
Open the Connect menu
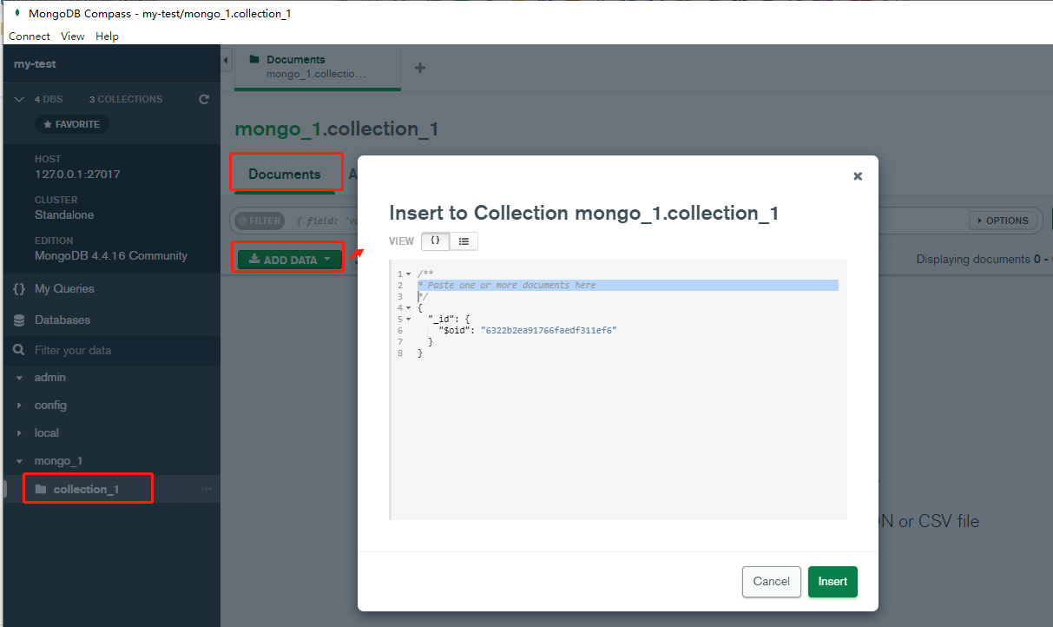click(30, 36)
